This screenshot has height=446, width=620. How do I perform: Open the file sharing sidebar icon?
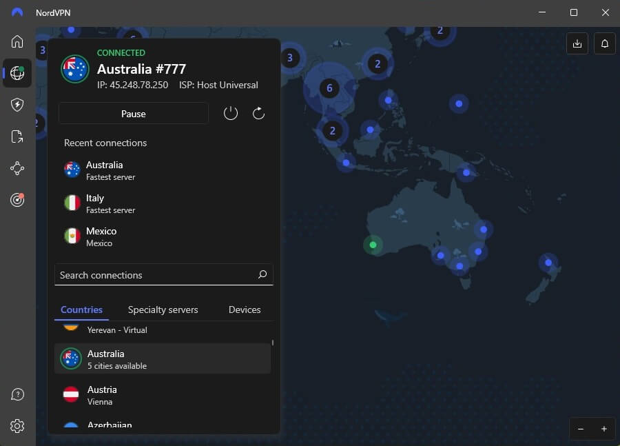tap(17, 136)
